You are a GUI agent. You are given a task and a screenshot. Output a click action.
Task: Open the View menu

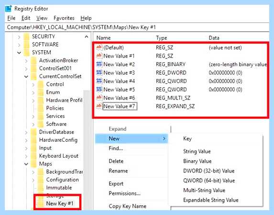point(42,18)
